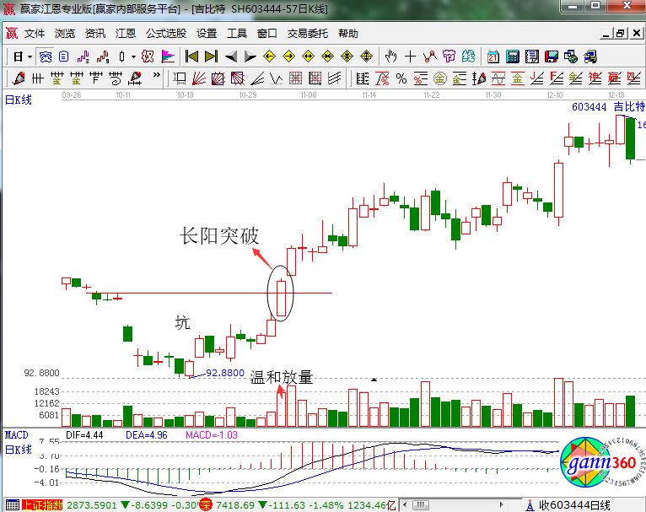Open the calendar icon showing 21
The height and width of the screenshot is (512, 646).
pyautogui.click(x=493, y=57)
